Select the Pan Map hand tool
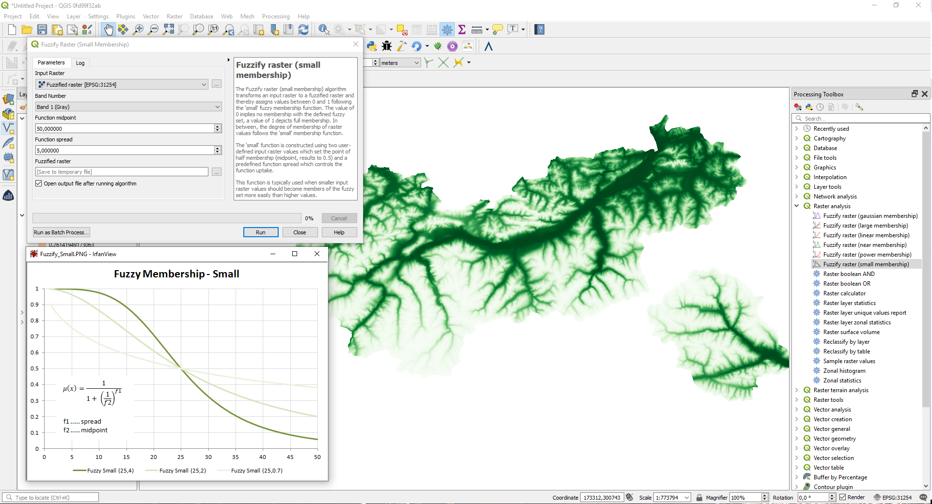Viewport: 932px width, 504px height. coord(109,30)
